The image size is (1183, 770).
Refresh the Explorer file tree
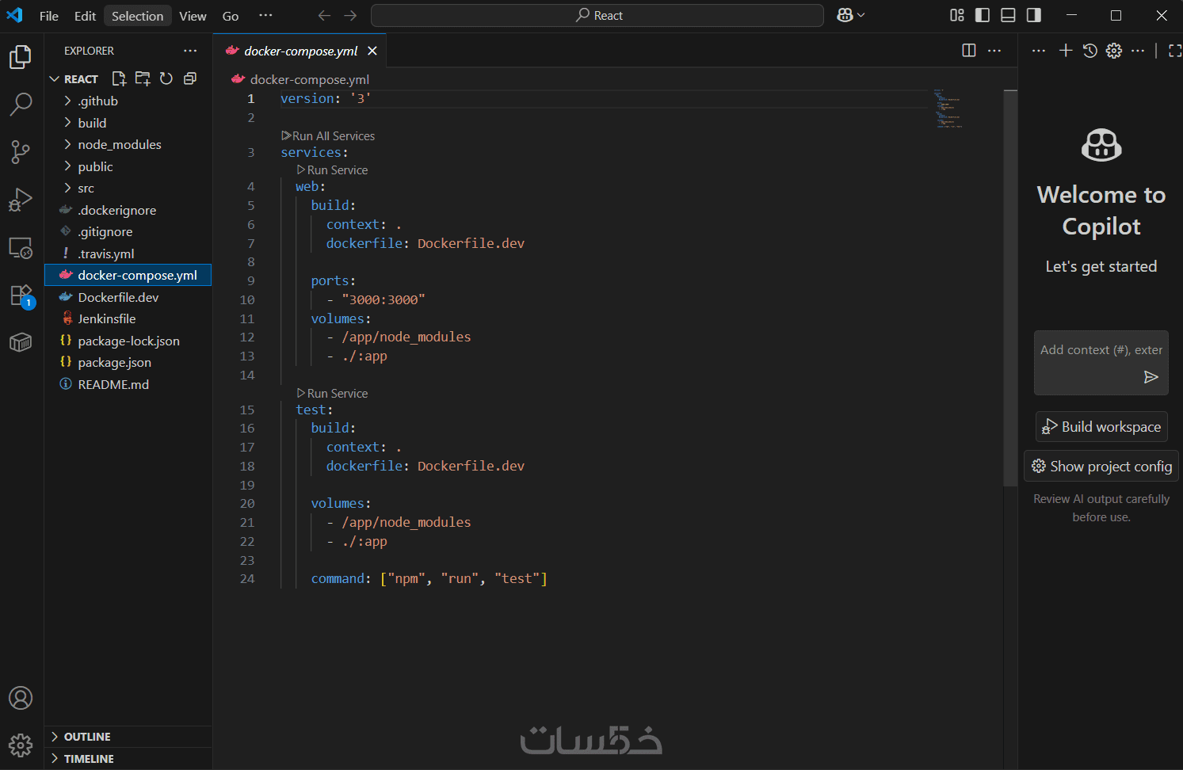[166, 78]
